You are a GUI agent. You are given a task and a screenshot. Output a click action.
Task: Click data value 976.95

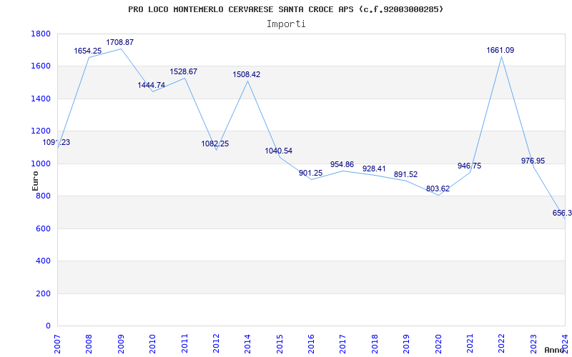[533, 161]
